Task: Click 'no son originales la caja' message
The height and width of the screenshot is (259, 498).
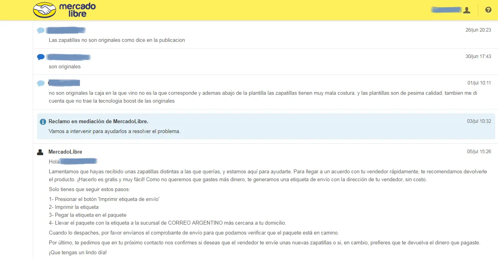Action: point(263,97)
